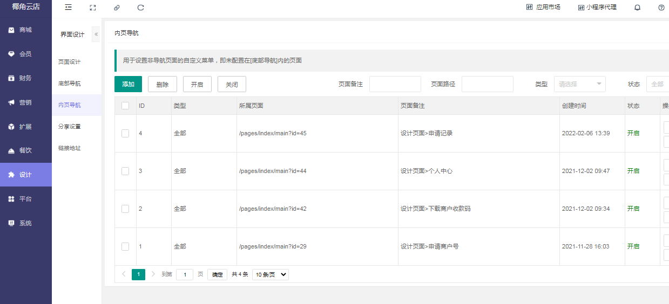Click the 页面备注 search input field

point(395,84)
